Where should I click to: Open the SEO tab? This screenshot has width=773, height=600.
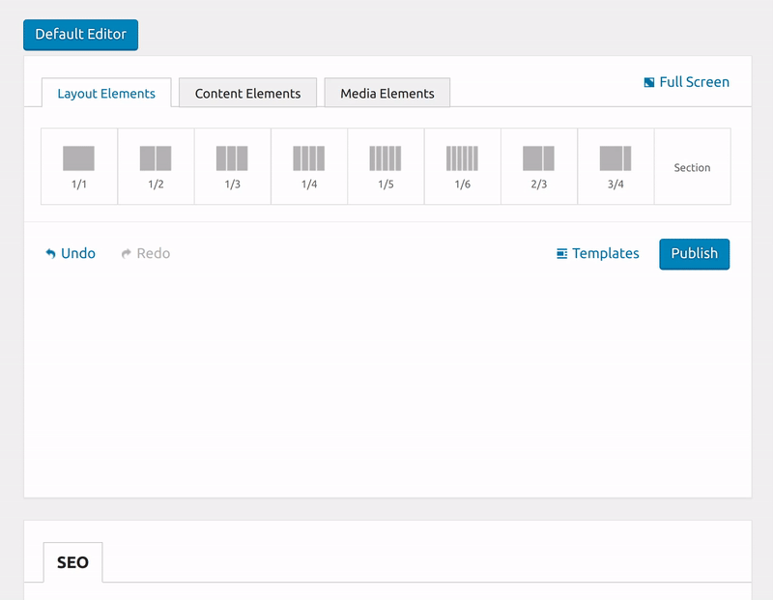click(x=72, y=562)
